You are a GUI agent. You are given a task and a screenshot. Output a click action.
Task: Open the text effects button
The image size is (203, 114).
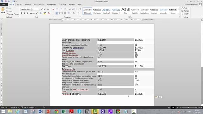tap(41, 13)
